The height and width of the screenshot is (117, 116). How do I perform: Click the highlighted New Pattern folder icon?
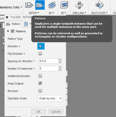tap(40, 5)
